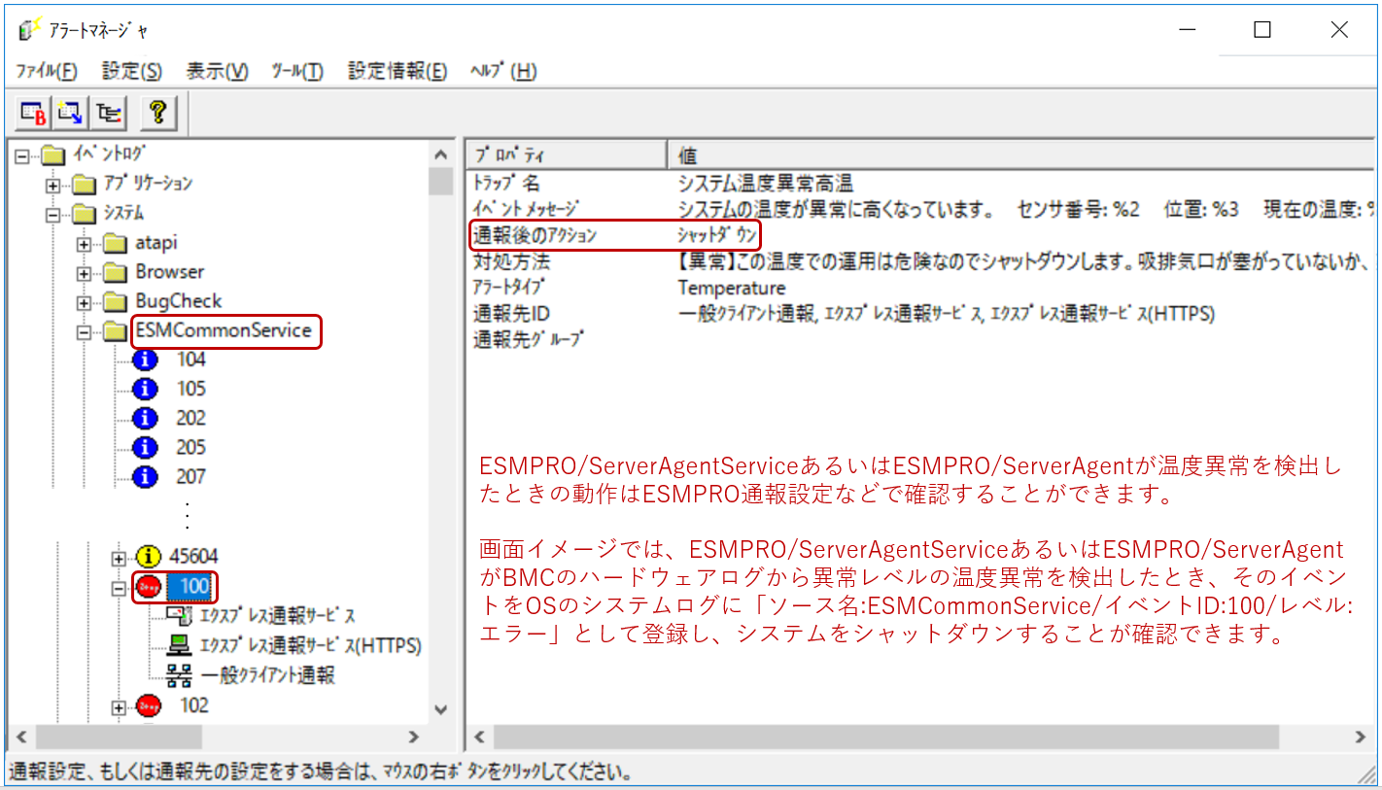Open the ファイル(F) menu

tap(47, 71)
